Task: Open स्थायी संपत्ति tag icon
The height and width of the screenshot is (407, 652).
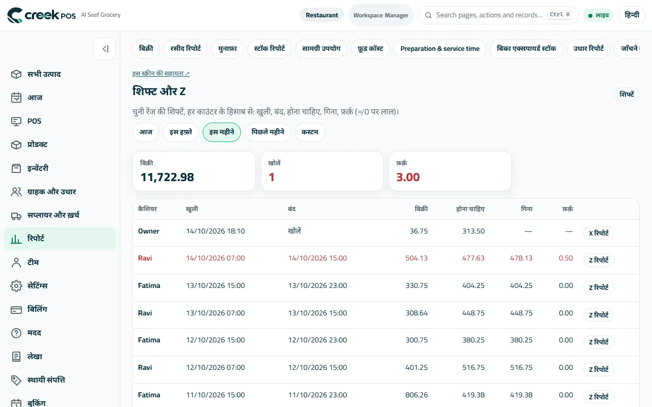Action: (16, 380)
